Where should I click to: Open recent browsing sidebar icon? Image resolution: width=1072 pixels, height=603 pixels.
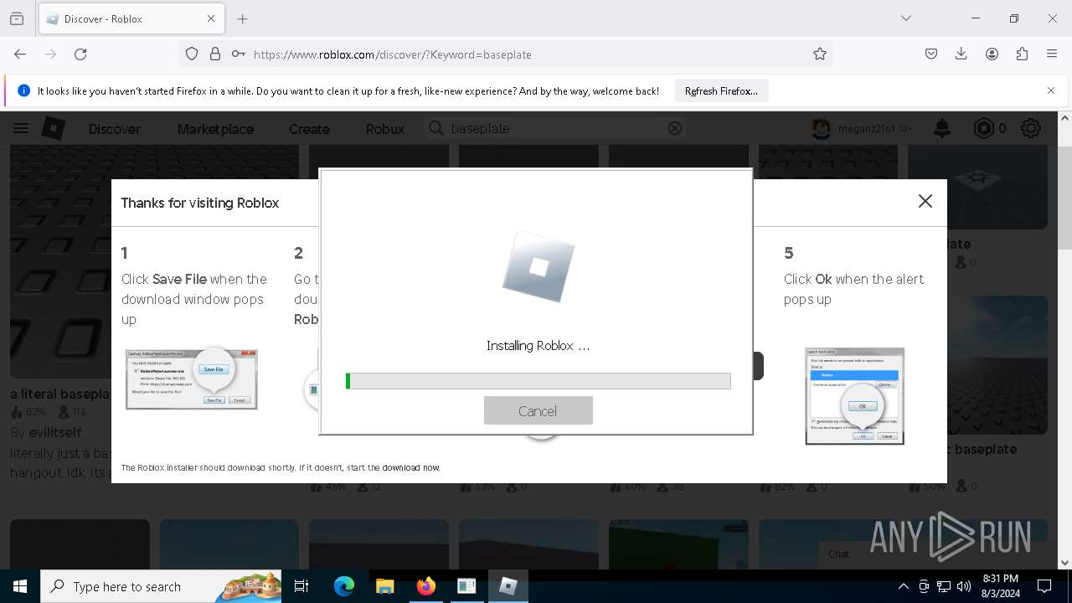17,18
